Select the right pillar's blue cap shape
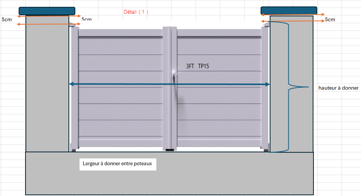Image resolution: width=361 pixels, height=196 pixels. (x=289, y=10)
